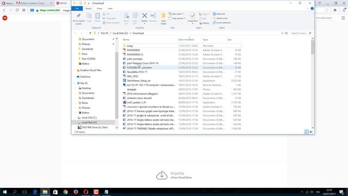This screenshot has width=348, height=196.
Task: Open address bar history dropdown arrow
Action: (282, 33)
